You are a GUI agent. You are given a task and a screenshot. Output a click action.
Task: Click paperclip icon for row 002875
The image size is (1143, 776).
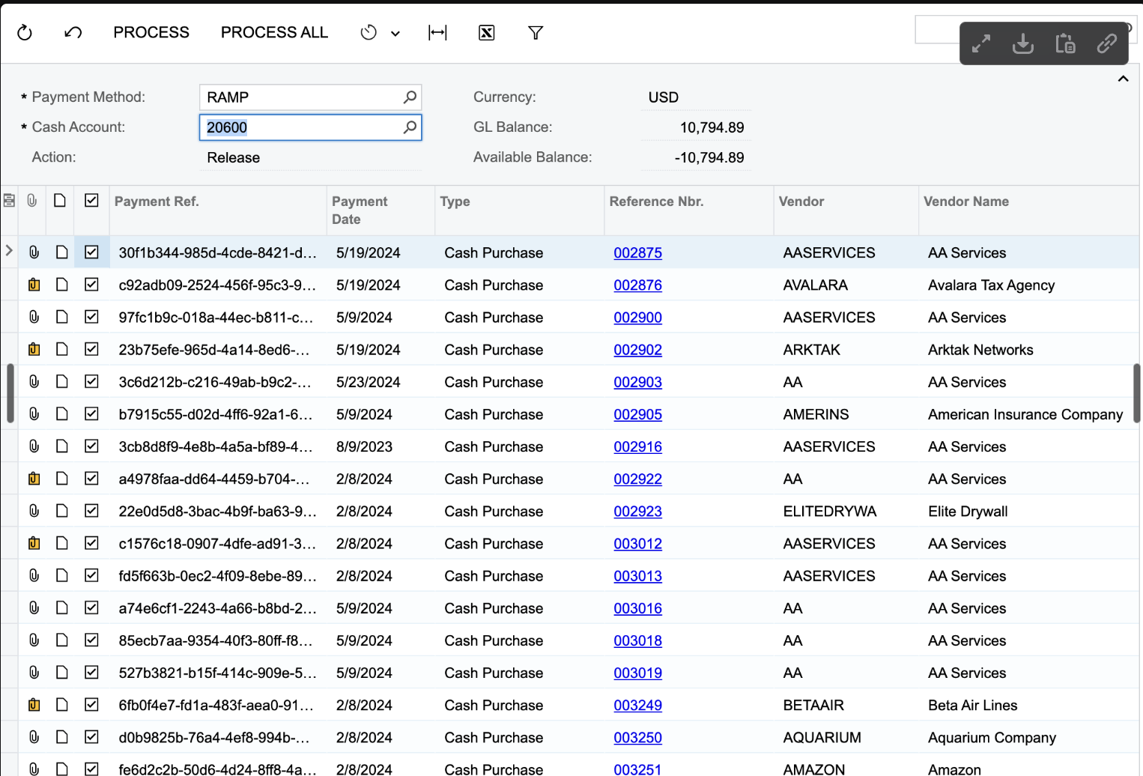click(x=34, y=252)
